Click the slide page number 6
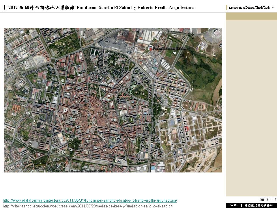The height and width of the screenshot is (208, 277). [x=273, y=7]
